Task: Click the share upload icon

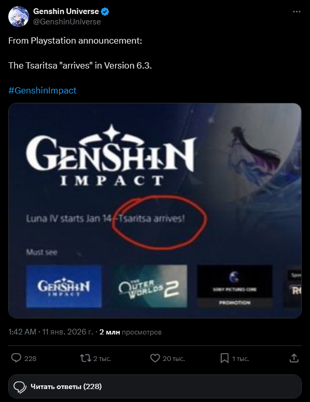Action: point(294,358)
